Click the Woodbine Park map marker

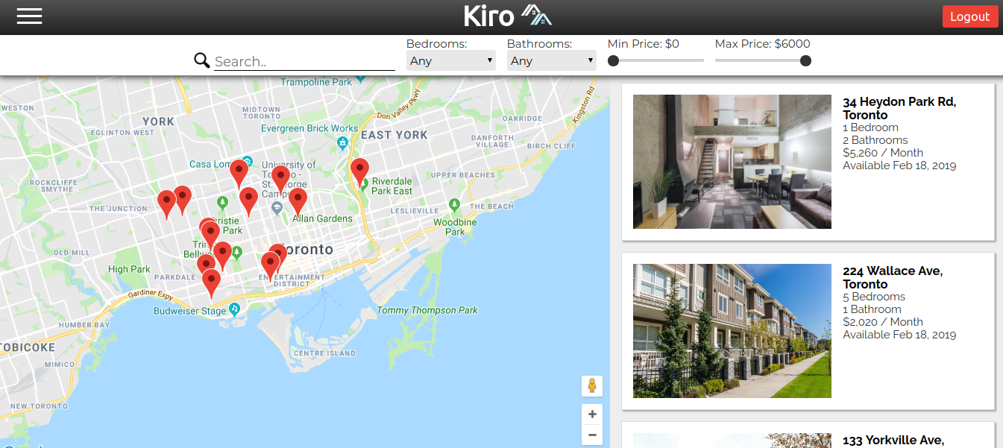coord(455,204)
